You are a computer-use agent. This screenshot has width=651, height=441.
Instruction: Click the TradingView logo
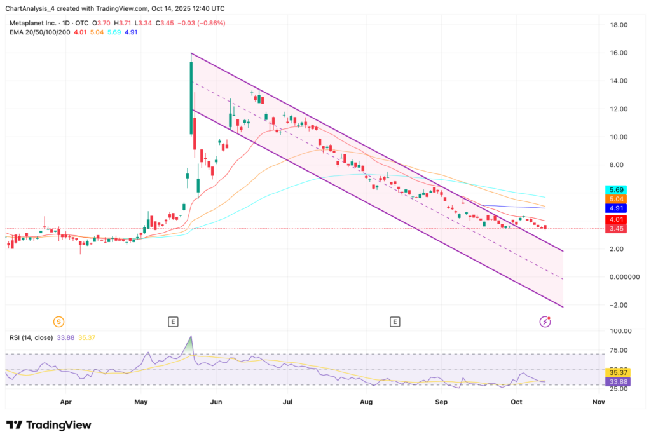pos(49,425)
